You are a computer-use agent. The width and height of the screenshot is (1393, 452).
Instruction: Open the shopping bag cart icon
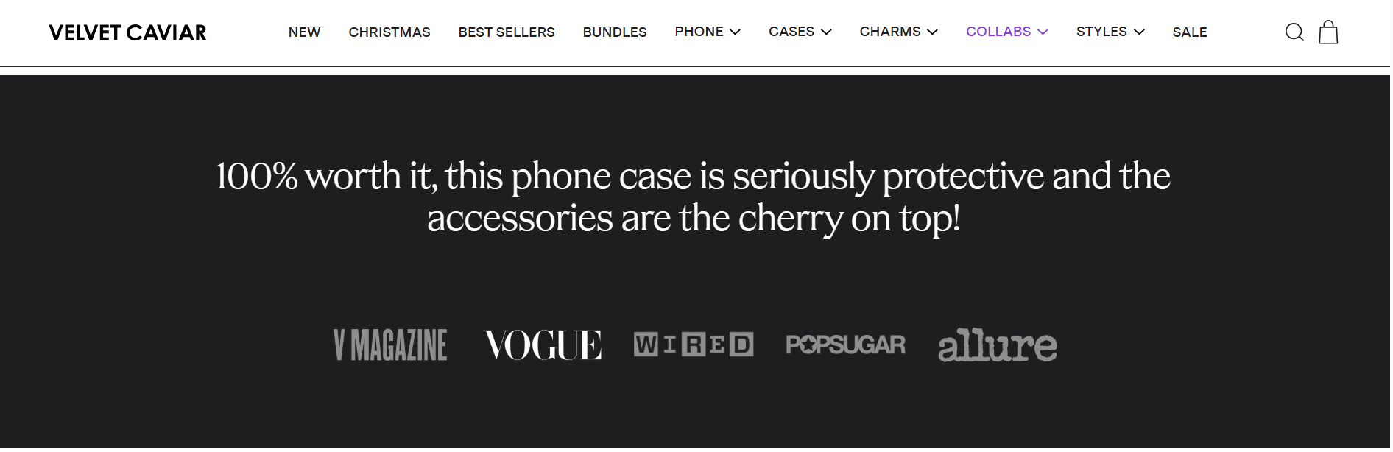(x=1329, y=32)
